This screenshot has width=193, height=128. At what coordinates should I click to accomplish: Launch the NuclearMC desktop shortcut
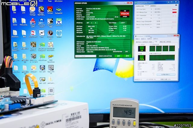click(x=59, y=10)
